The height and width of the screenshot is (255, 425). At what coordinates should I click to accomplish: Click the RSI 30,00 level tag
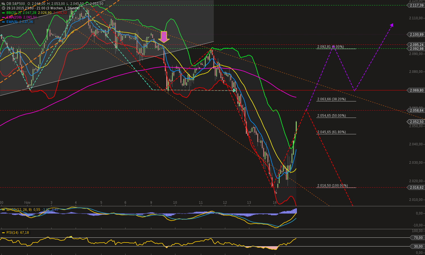pyautogui.click(x=418, y=246)
